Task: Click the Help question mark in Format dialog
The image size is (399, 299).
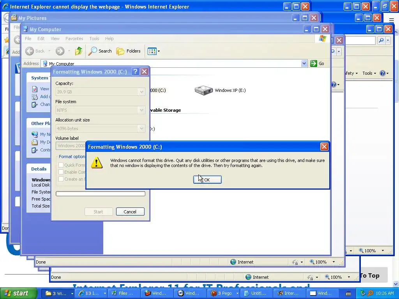Action: (135, 72)
